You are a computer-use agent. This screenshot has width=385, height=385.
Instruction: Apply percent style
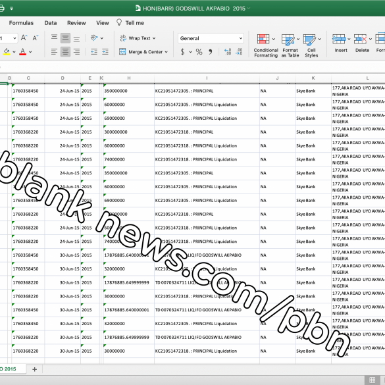pyautogui.click(x=199, y=52)
